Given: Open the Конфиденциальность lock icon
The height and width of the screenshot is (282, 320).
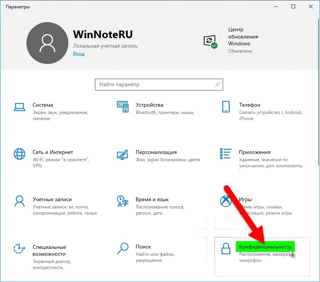Looking at the screenshot, I should click(x=226, y=248).
